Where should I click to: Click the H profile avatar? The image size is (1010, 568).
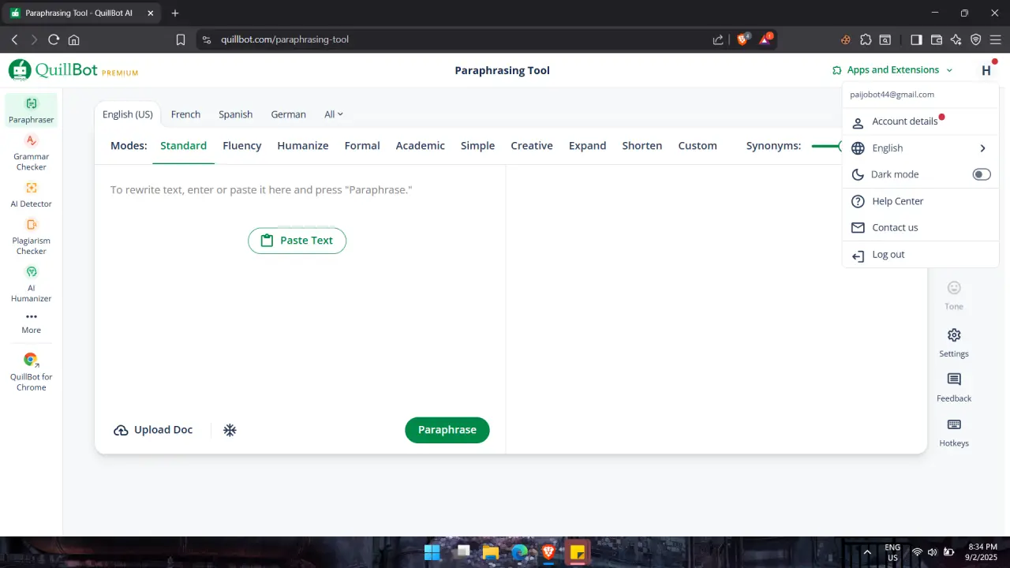[x=986, y=70]
